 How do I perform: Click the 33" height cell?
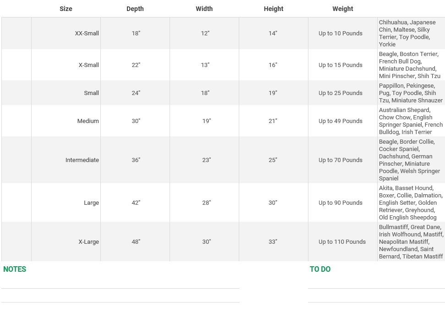273,242
